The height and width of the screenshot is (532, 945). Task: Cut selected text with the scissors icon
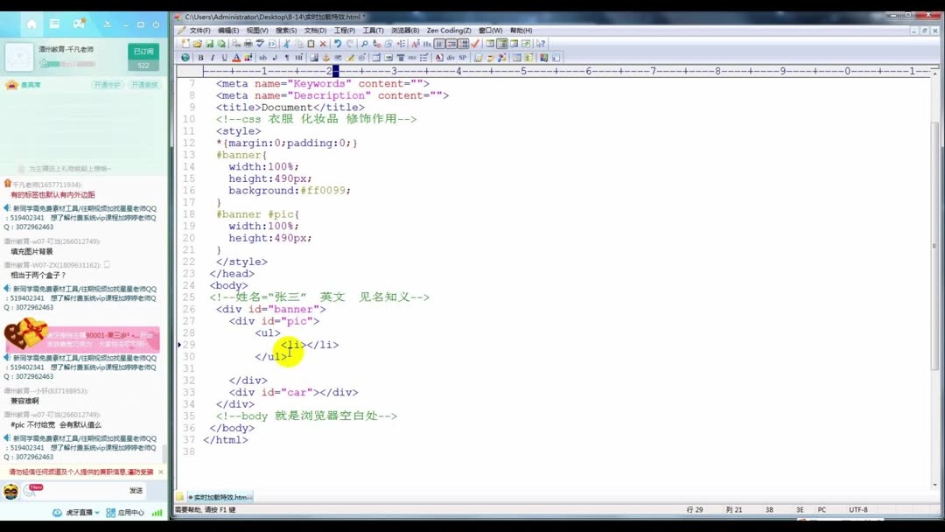(x=289, y=44)
